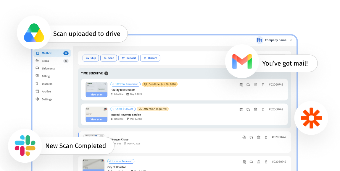Screen dimensions: 340x171
Task: Open the City of Houston envelope thumbnail
Action: [94, 165]
